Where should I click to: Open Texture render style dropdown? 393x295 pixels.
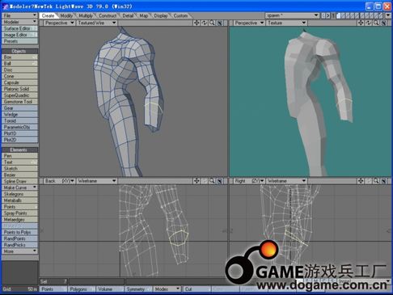287,23
